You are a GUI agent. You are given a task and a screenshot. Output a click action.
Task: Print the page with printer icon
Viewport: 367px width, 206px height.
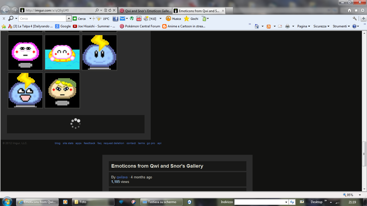(x=287, y=26)
